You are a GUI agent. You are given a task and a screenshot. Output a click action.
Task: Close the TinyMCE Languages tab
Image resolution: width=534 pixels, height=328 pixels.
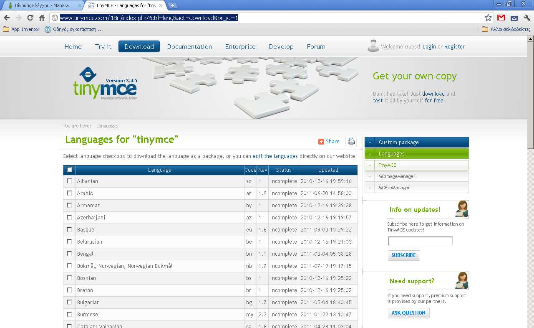click(x=161, y=5)
